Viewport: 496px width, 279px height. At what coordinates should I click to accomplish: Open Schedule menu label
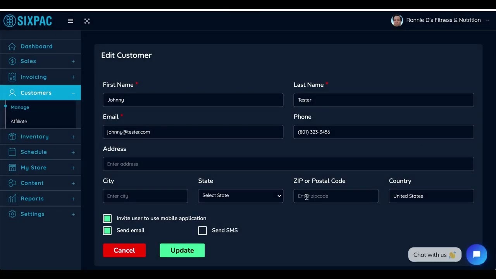click(x=34, y=152)
